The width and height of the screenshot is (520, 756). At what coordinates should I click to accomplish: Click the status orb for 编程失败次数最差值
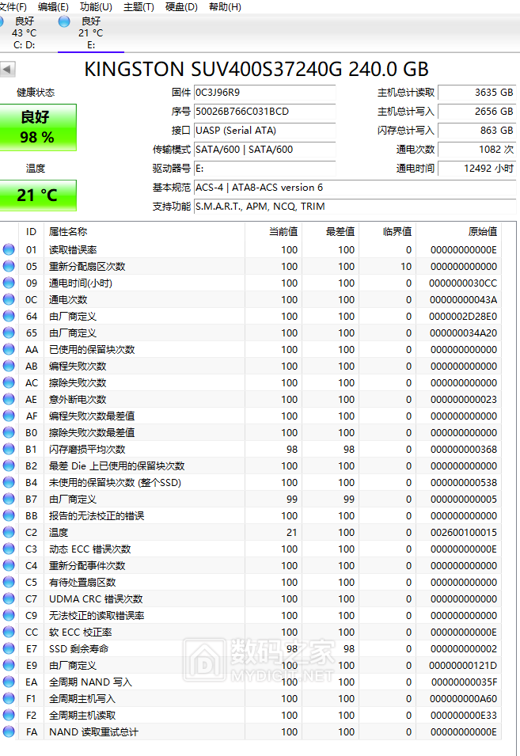(x=9, y=416)
